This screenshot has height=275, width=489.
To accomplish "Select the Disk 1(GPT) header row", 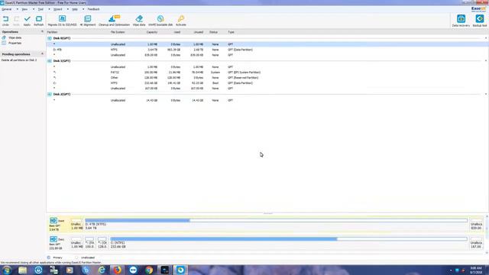I will pyautogui.click(x=267, y=61).
